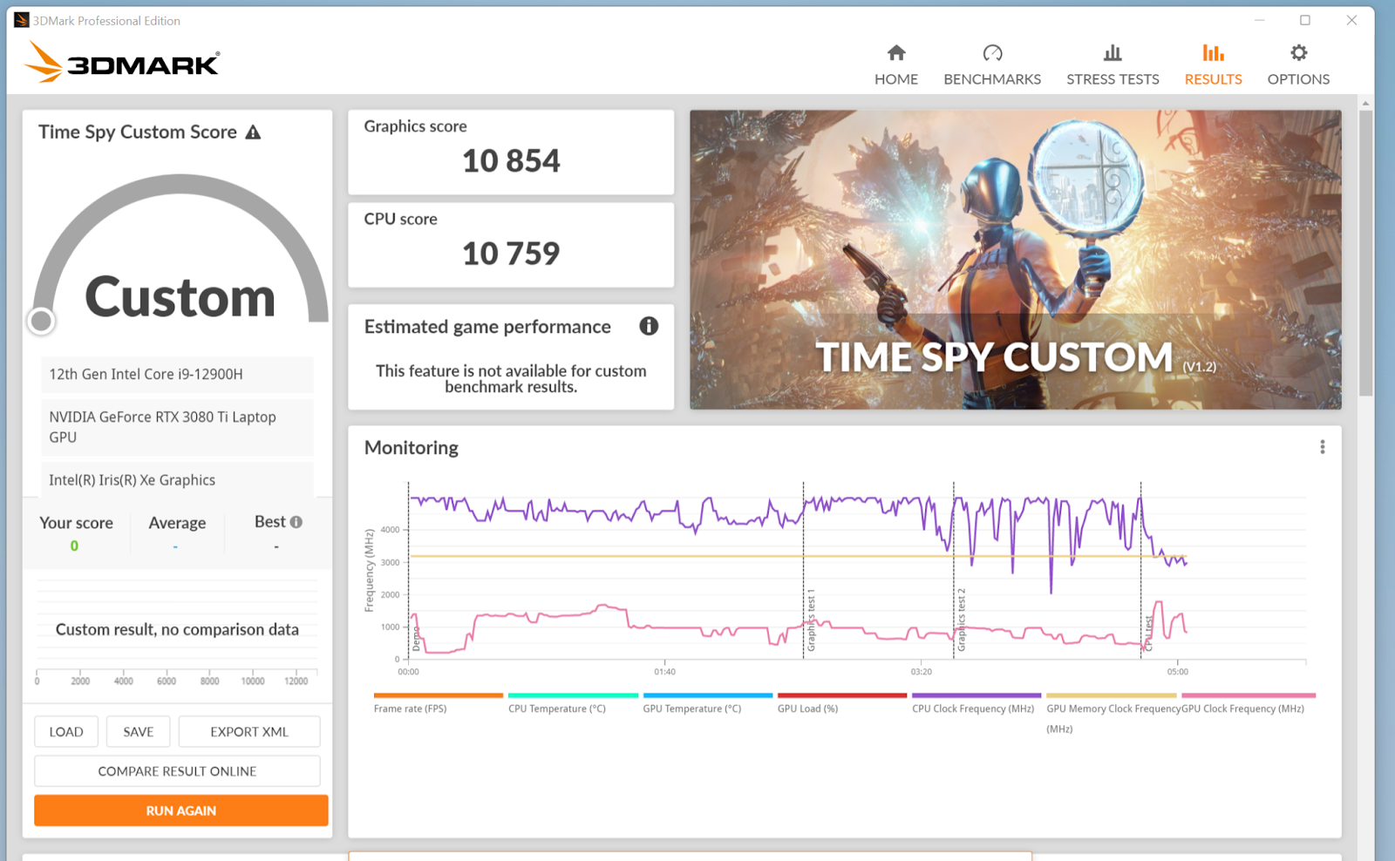Hit the orange RUN AGAIN button
This screenshot has width=1395, height=861.
click(181, 810)
